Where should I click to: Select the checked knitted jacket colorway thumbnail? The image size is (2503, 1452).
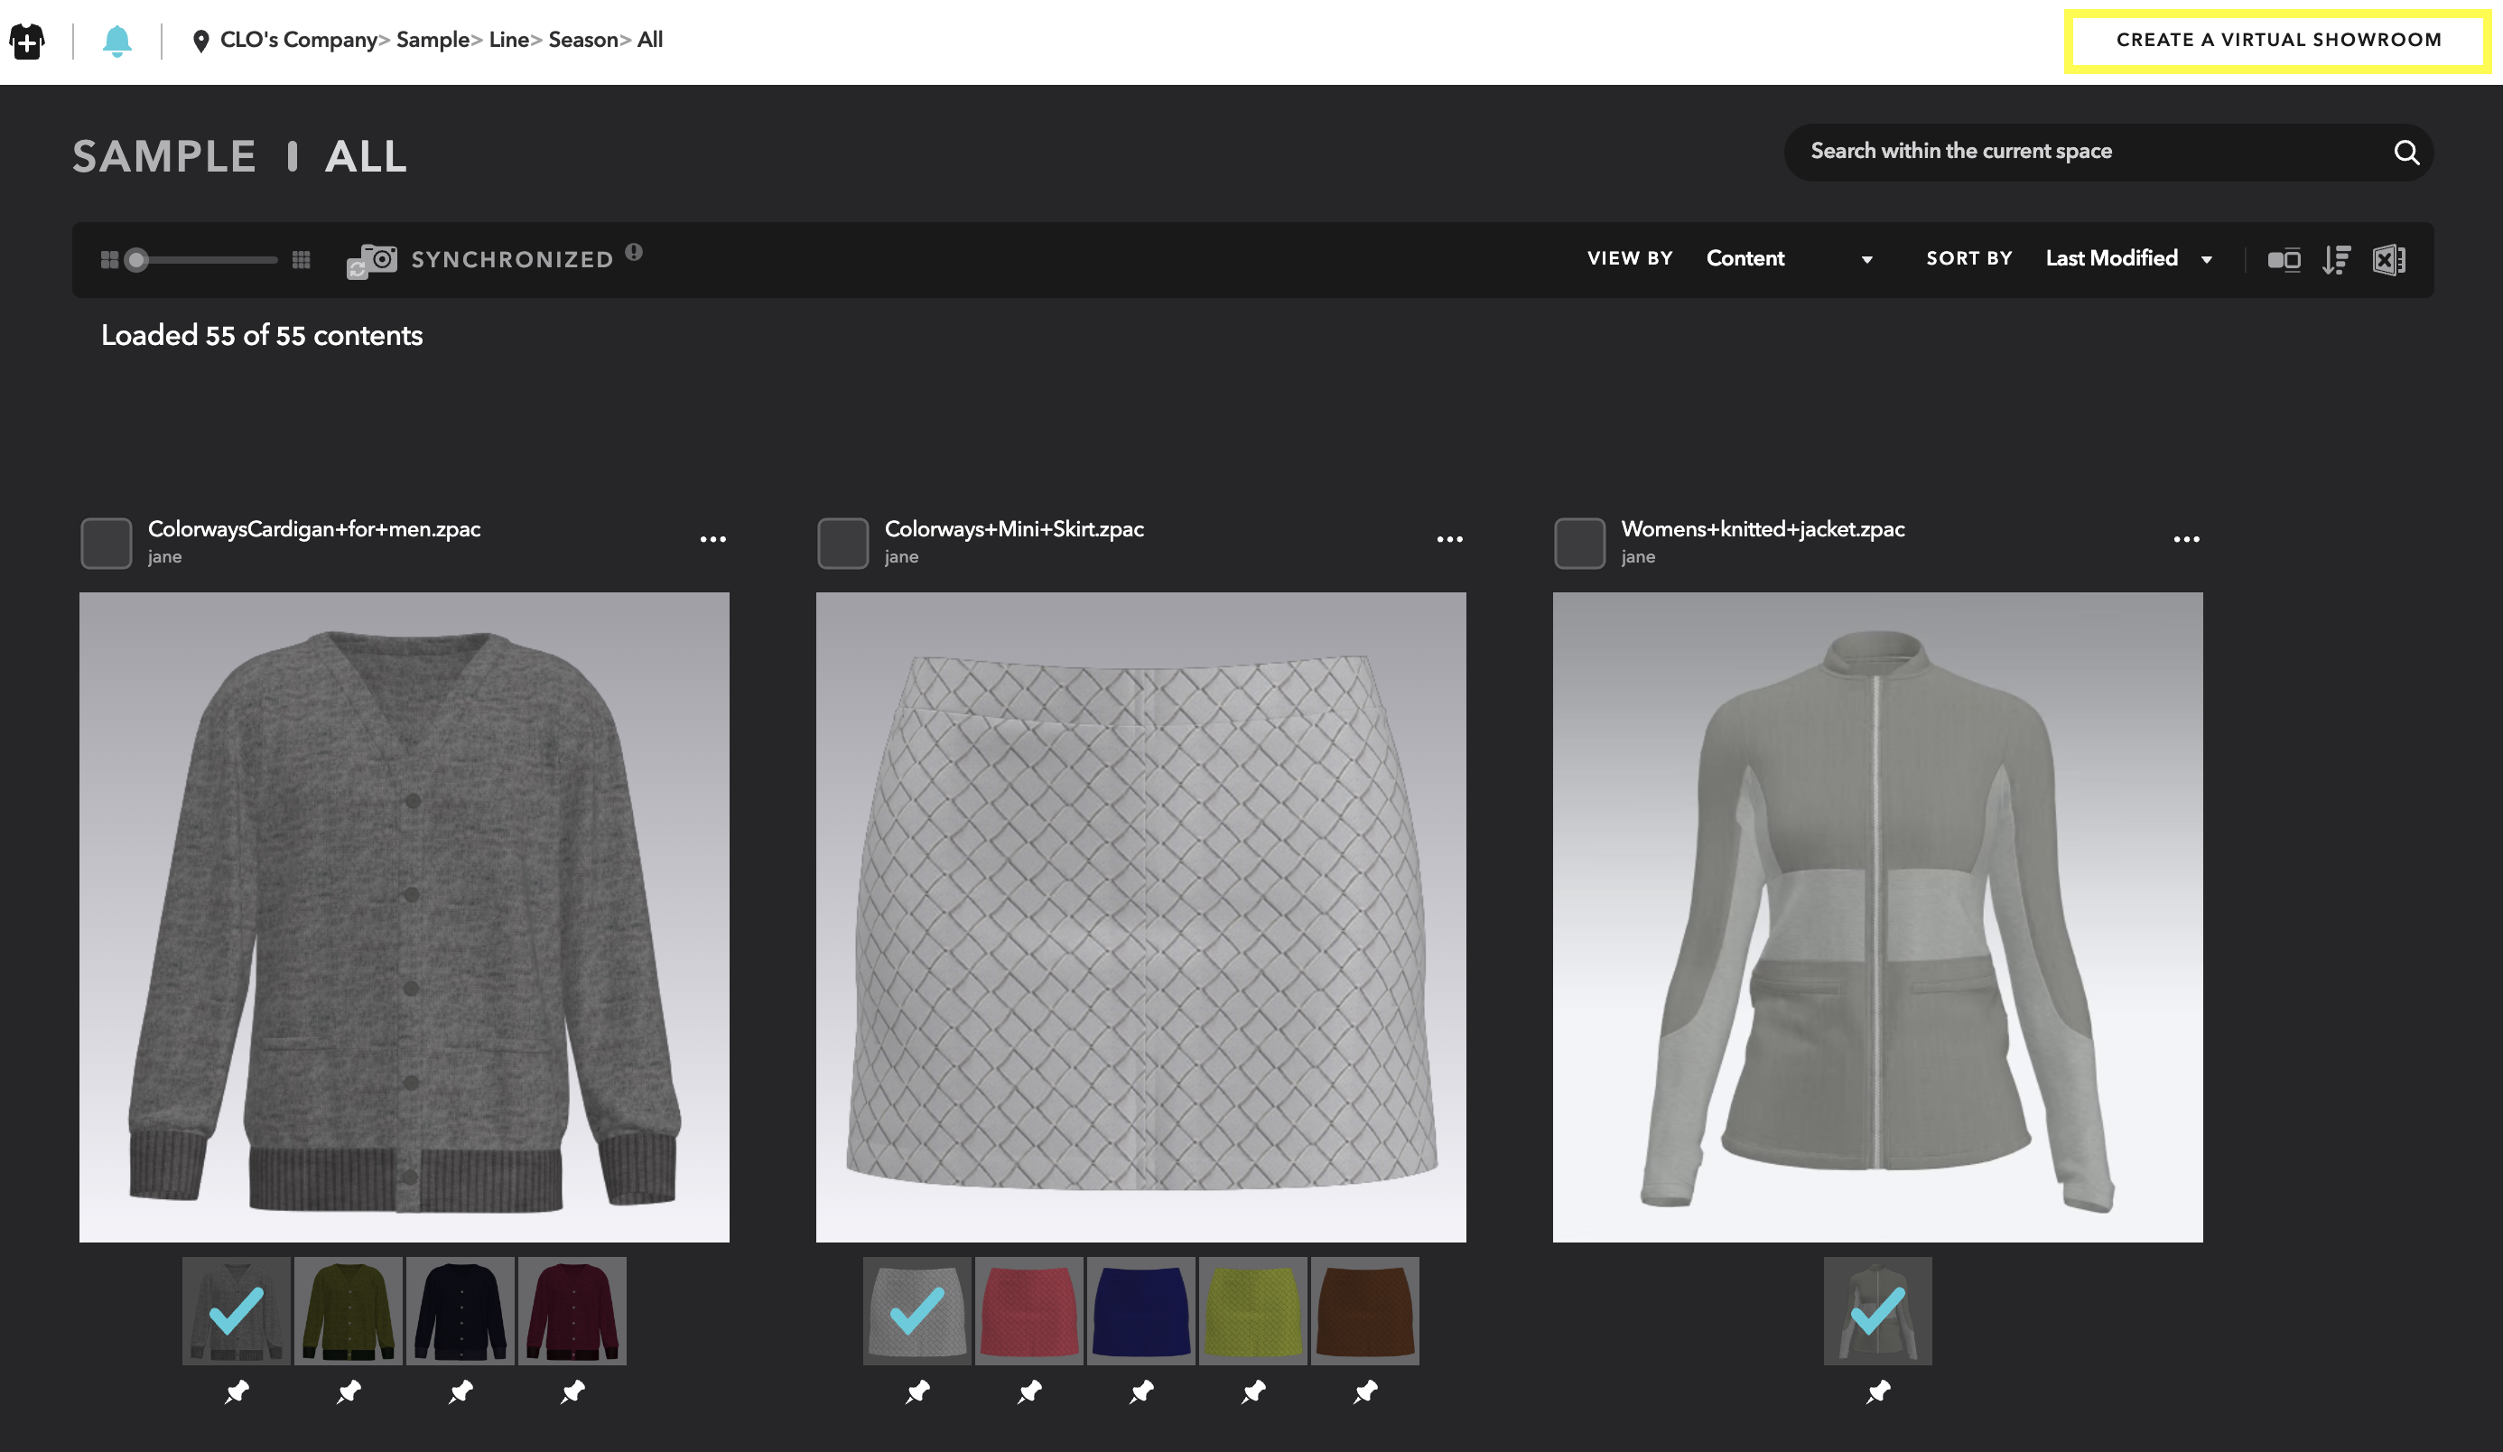(1878, 1311)
